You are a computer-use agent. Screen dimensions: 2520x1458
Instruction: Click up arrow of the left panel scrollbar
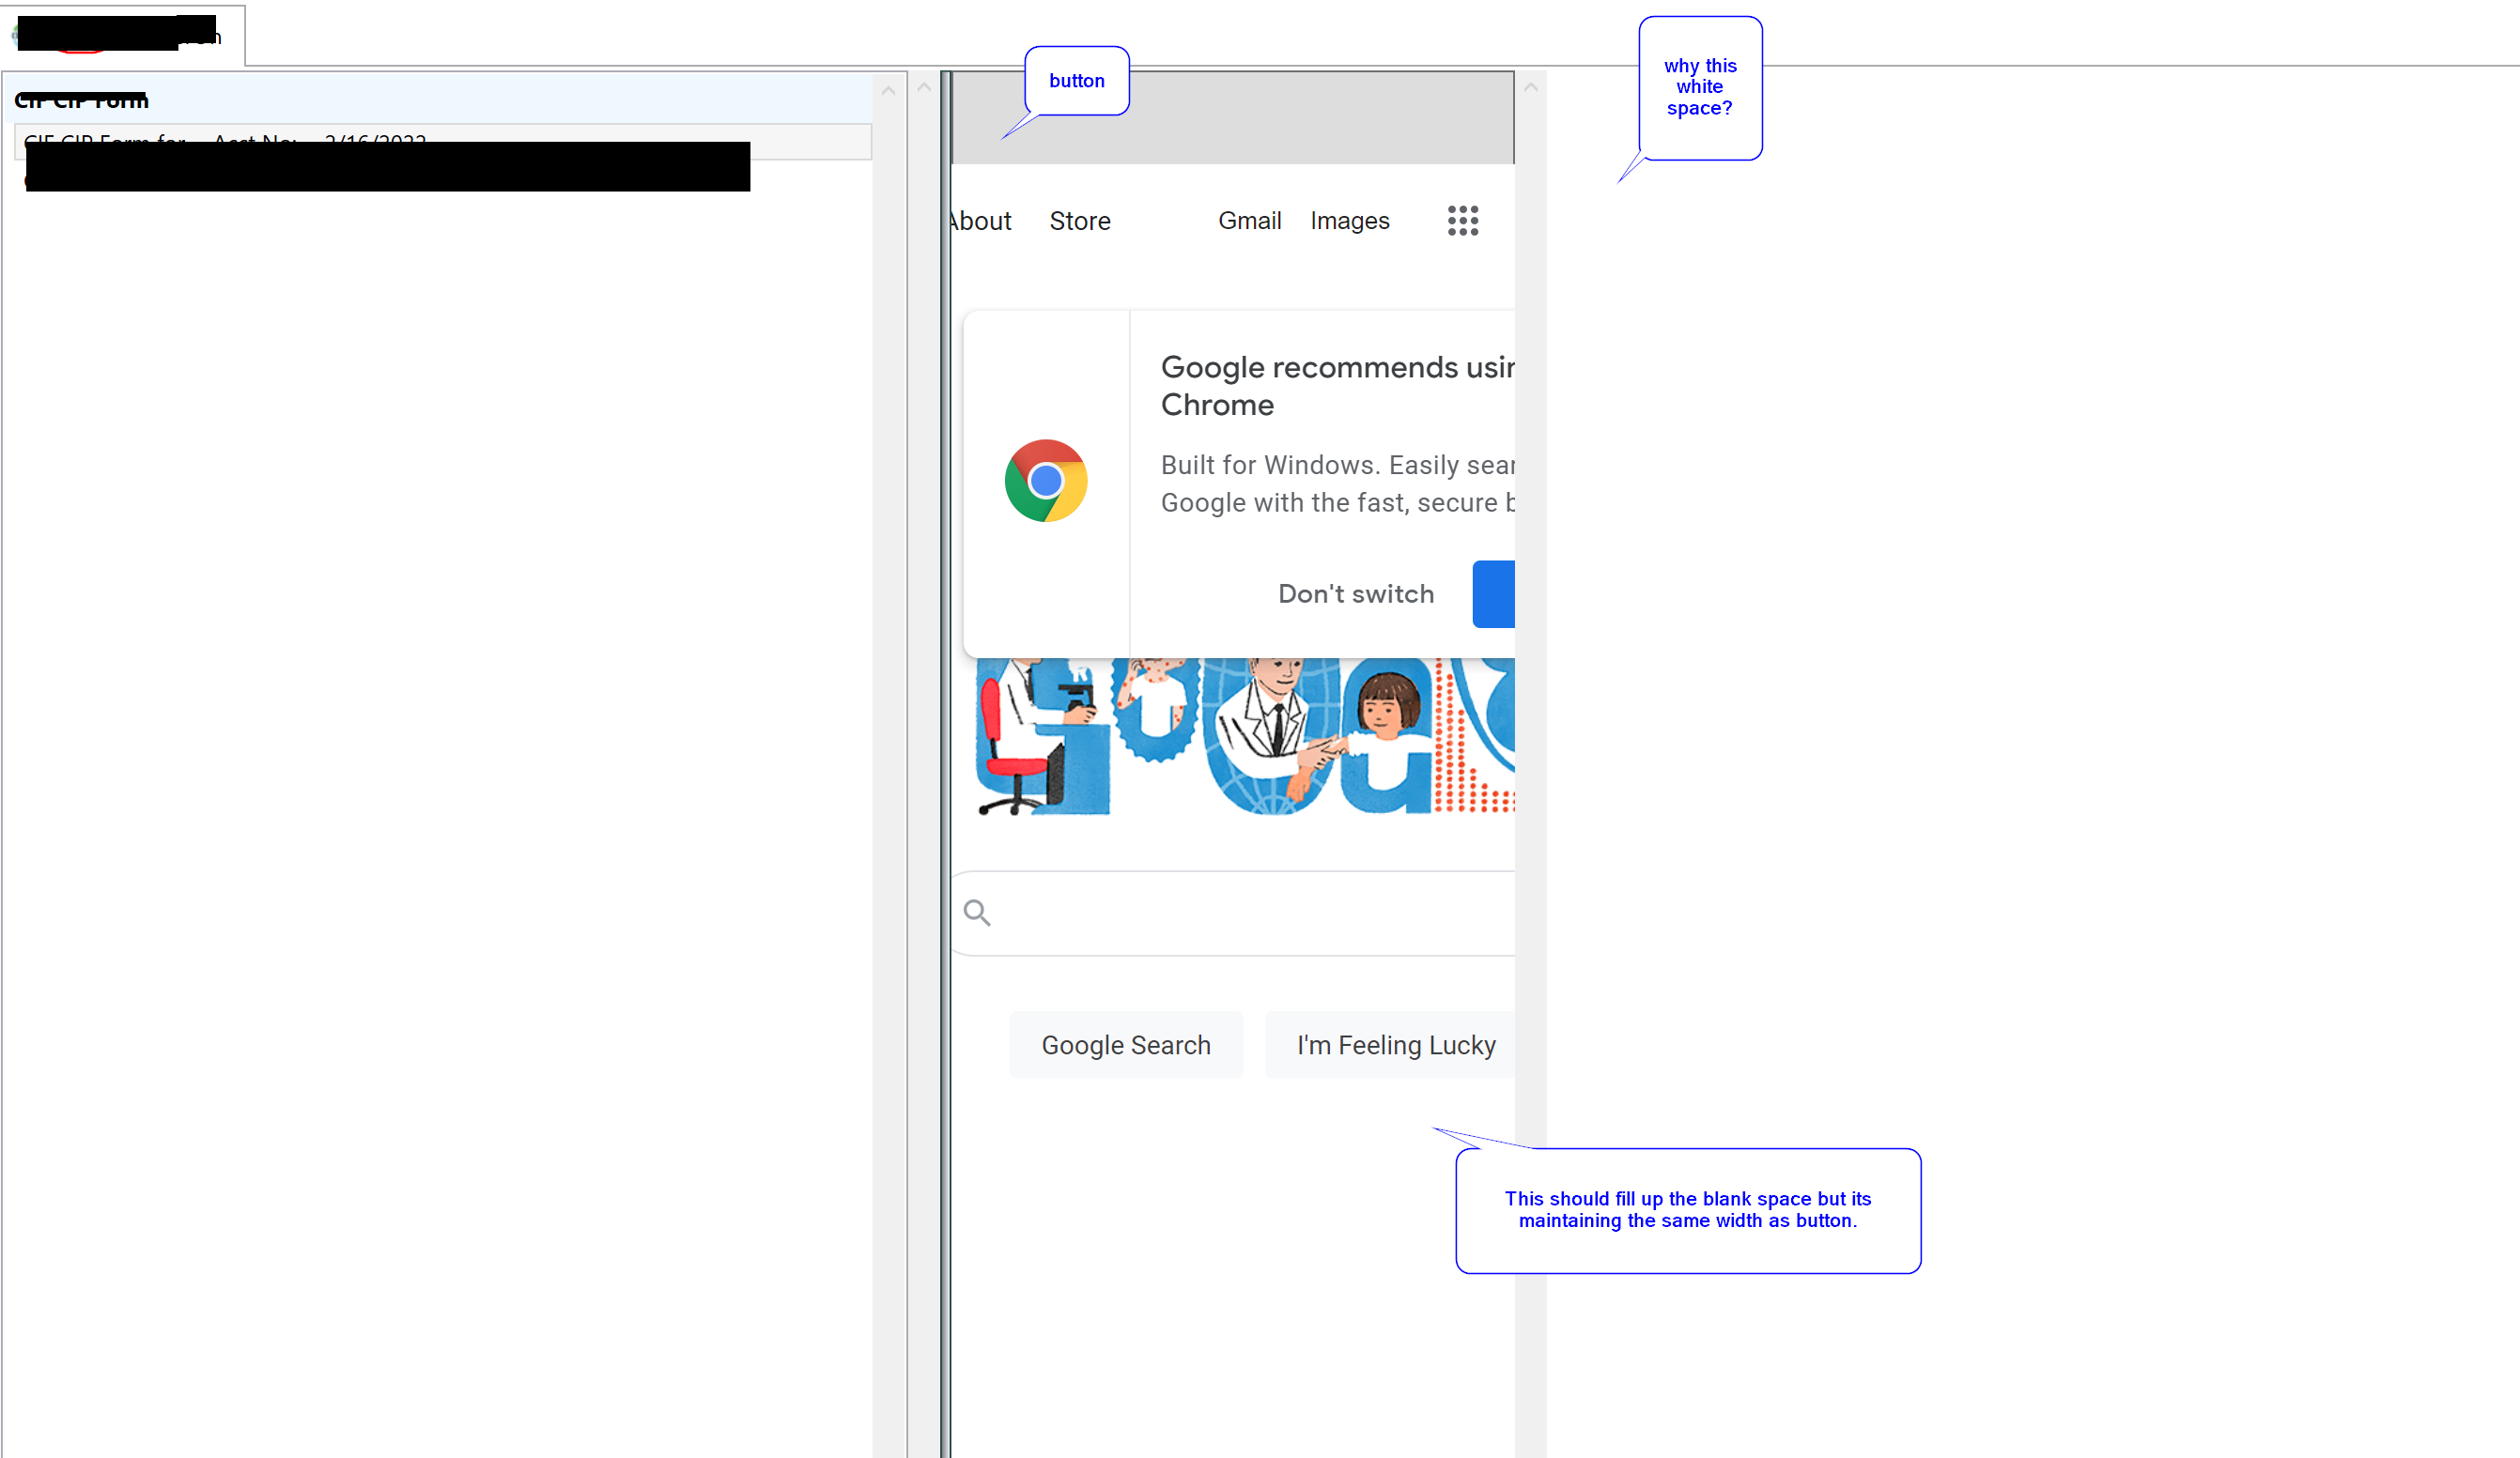(x=888, y=90)
